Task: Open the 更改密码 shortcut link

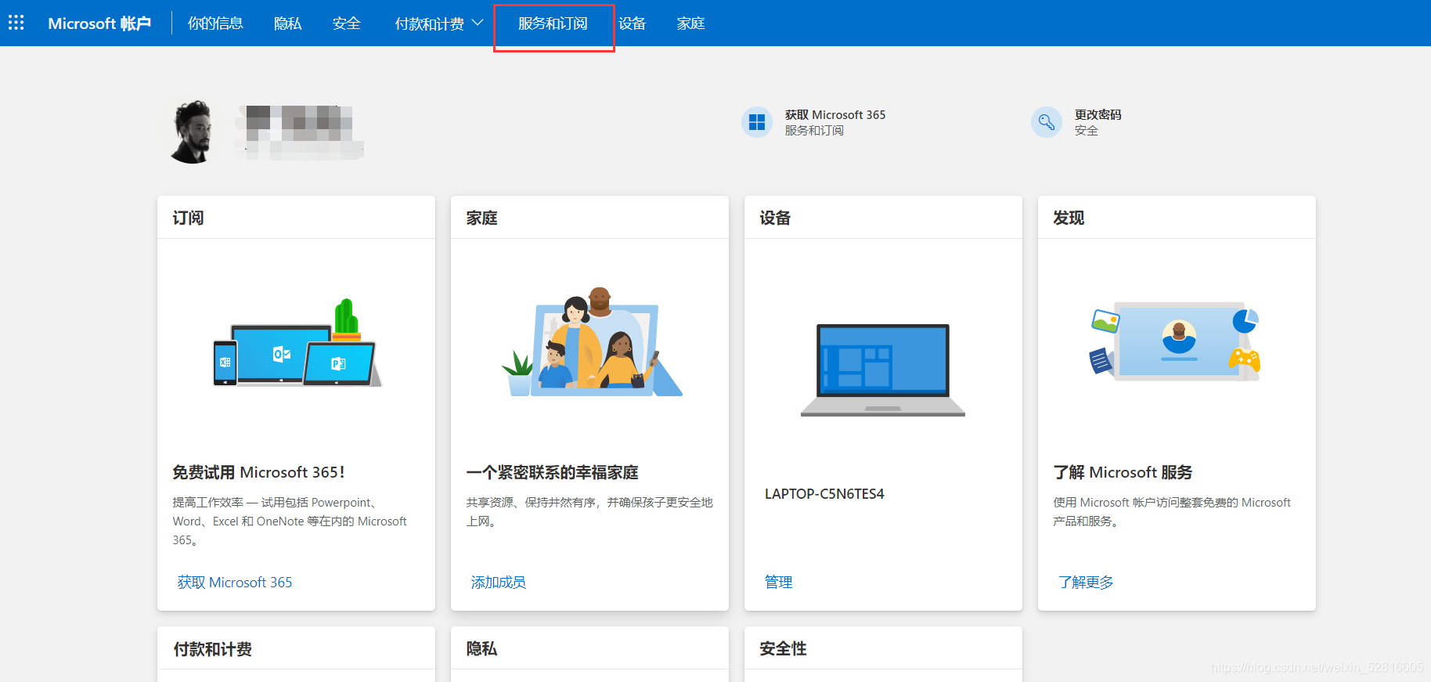Action: (x=1098, y=114)
